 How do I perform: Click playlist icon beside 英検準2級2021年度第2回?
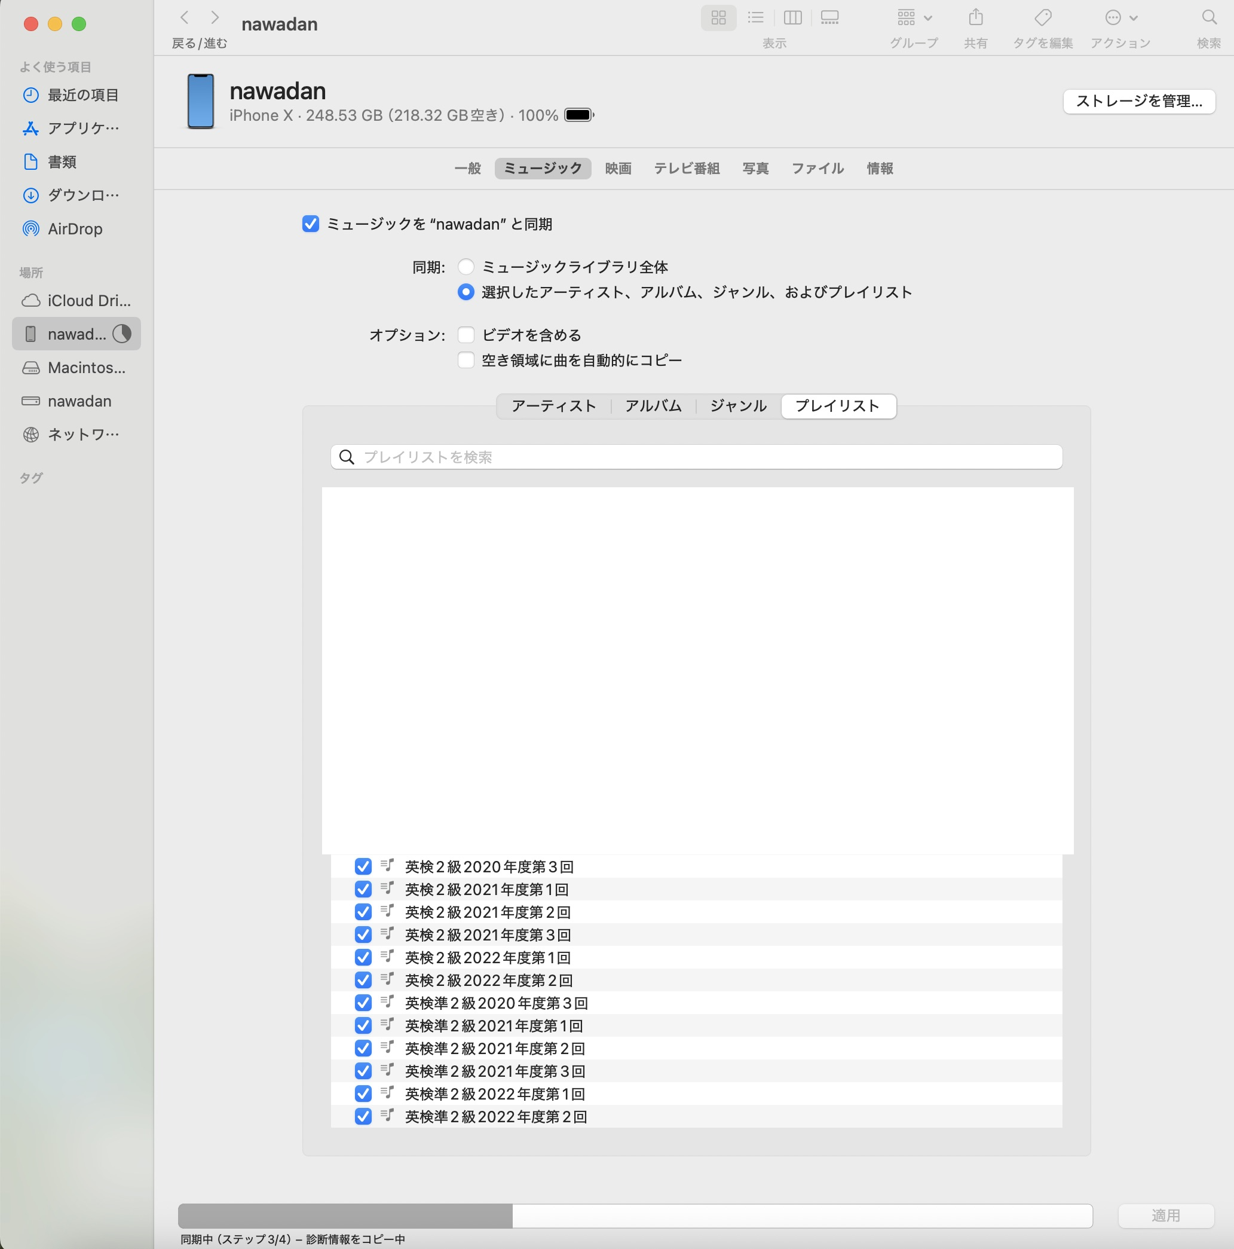pos(387,1048)
